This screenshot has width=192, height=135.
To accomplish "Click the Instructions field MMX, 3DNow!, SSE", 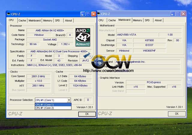I will 59,65.
